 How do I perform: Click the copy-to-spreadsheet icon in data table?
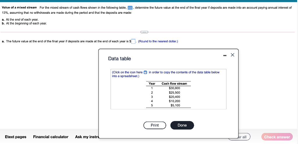[146, 72]
